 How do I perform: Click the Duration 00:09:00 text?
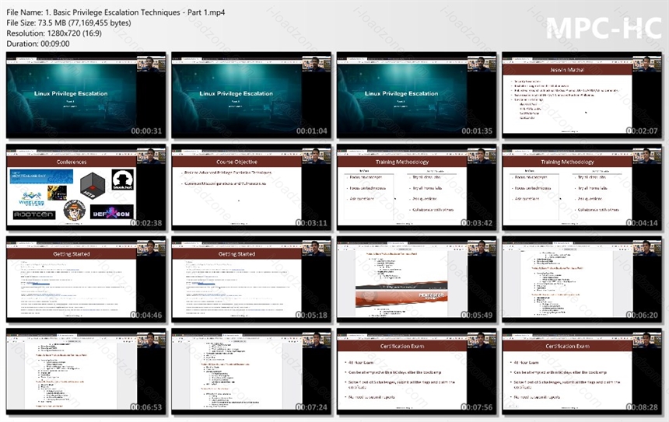point(38,44)
